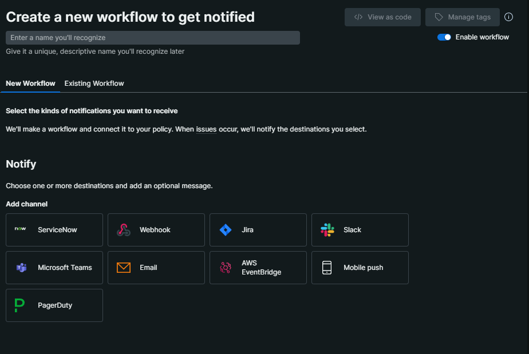The image size is (529, 354).
Task: Open the Manage tags button
Action: click(x=463, y=17)
